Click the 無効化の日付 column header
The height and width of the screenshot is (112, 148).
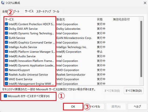click(x=126, y=19)
